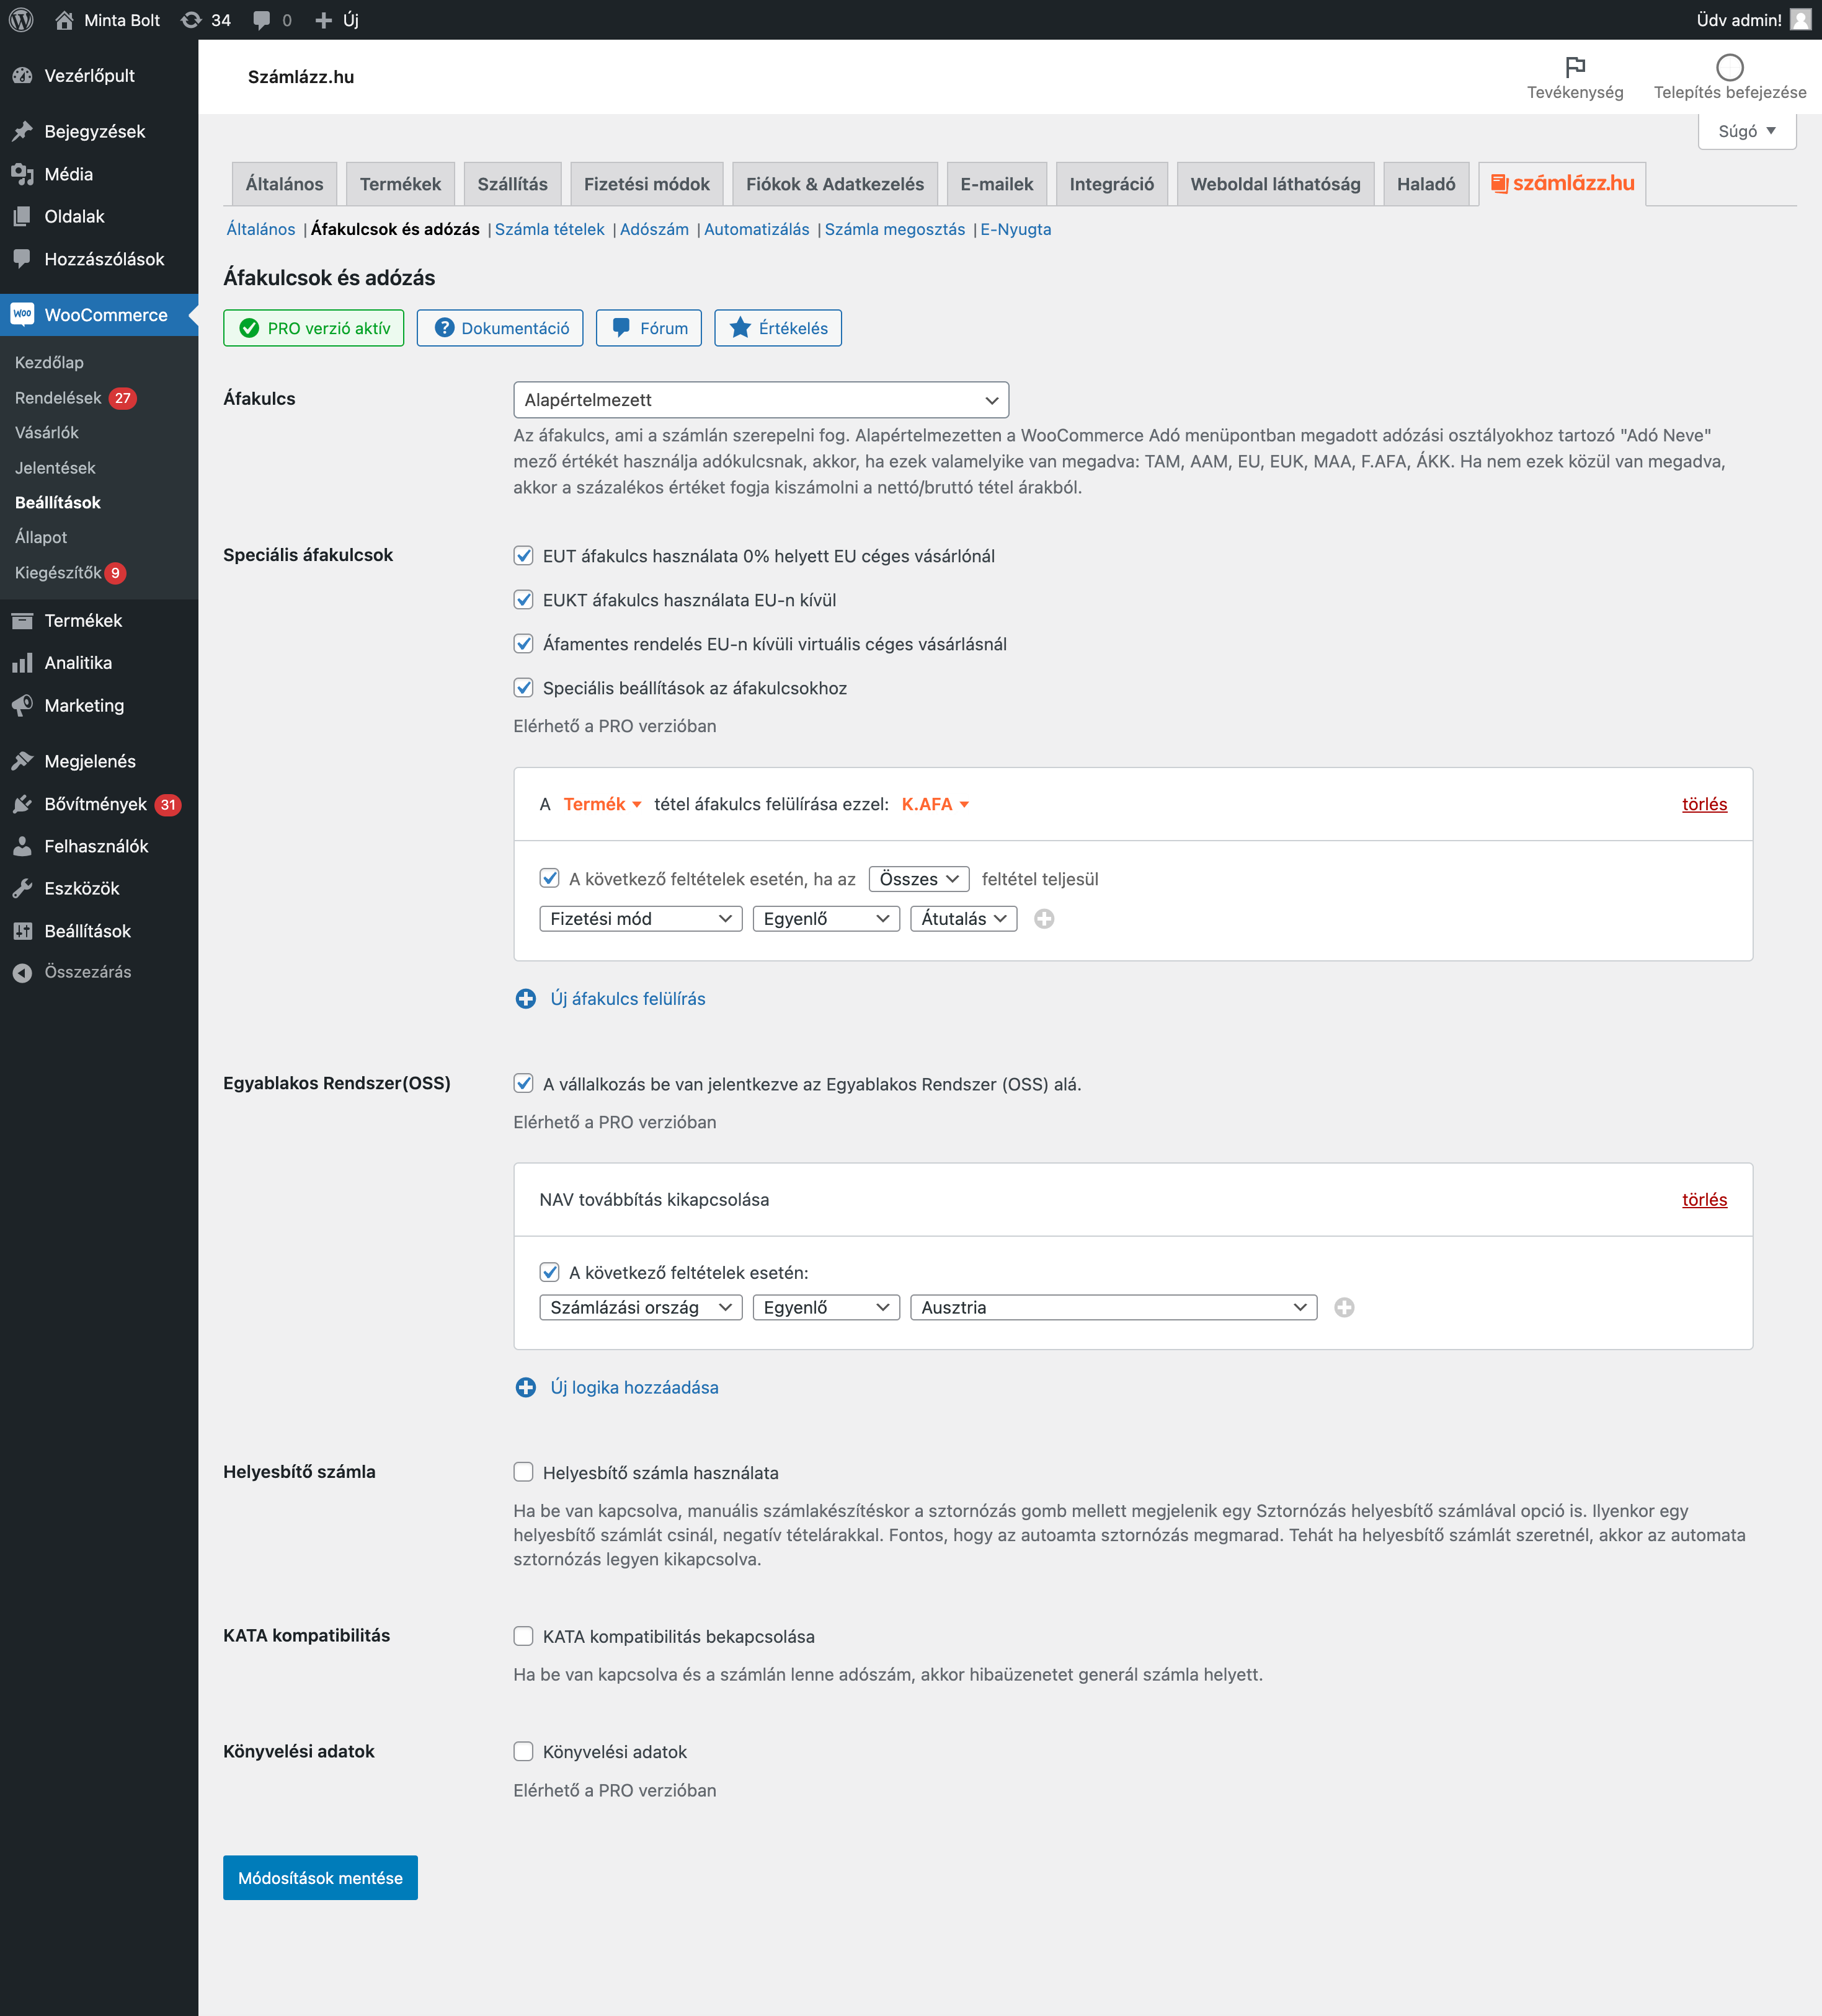Open Marketing megaphone icon
This screenshot has height=2016, width=1822.
click(22, 706)
